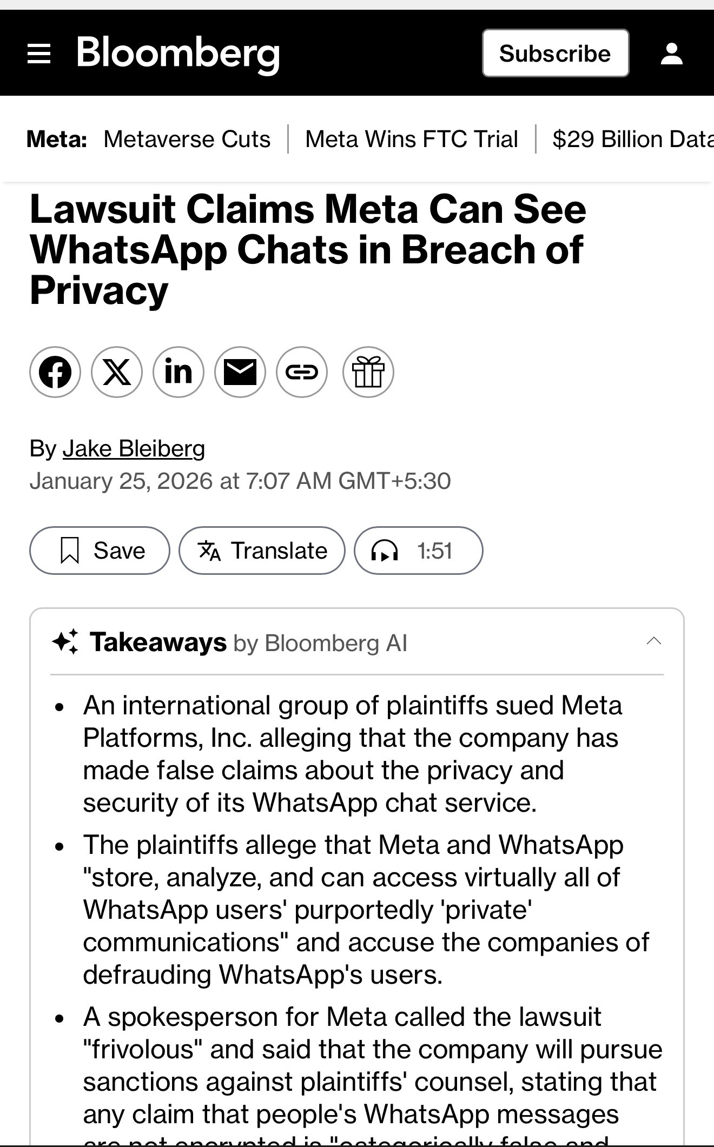Click the gift article icon
The image size is (714, 1147).
(368, 372)
